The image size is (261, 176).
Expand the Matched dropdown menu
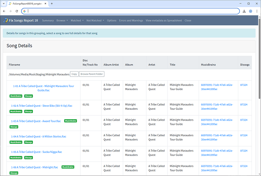pyautogui.click(x=77, y=20)
